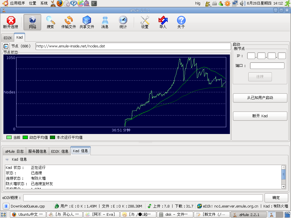Switch to the disk - 文件 taskbar window
The width and height of the screenshot is (291, 218).
pos(175,215)
